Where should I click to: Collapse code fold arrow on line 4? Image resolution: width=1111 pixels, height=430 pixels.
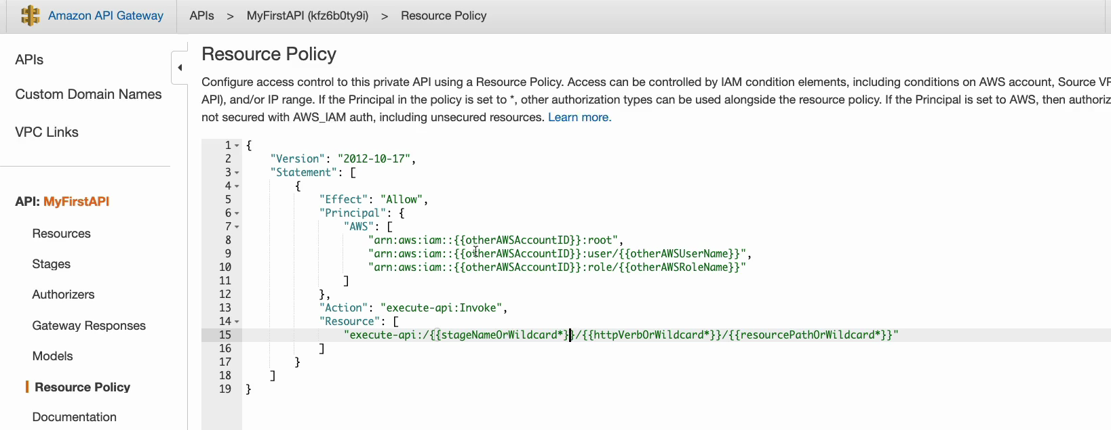point(237,186)
